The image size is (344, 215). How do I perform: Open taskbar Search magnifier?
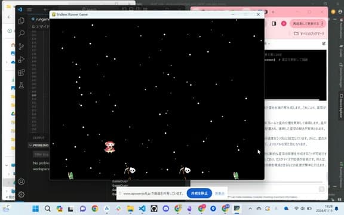click(48, 208)
